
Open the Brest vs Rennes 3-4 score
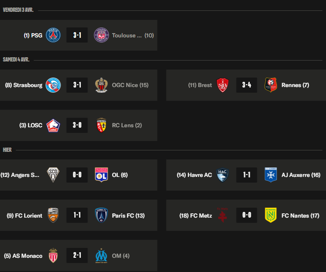pos(247,85)
